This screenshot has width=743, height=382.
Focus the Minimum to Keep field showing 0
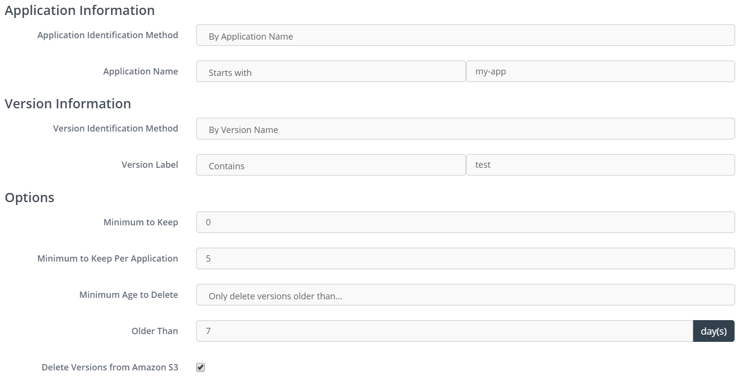coord(464,222)
